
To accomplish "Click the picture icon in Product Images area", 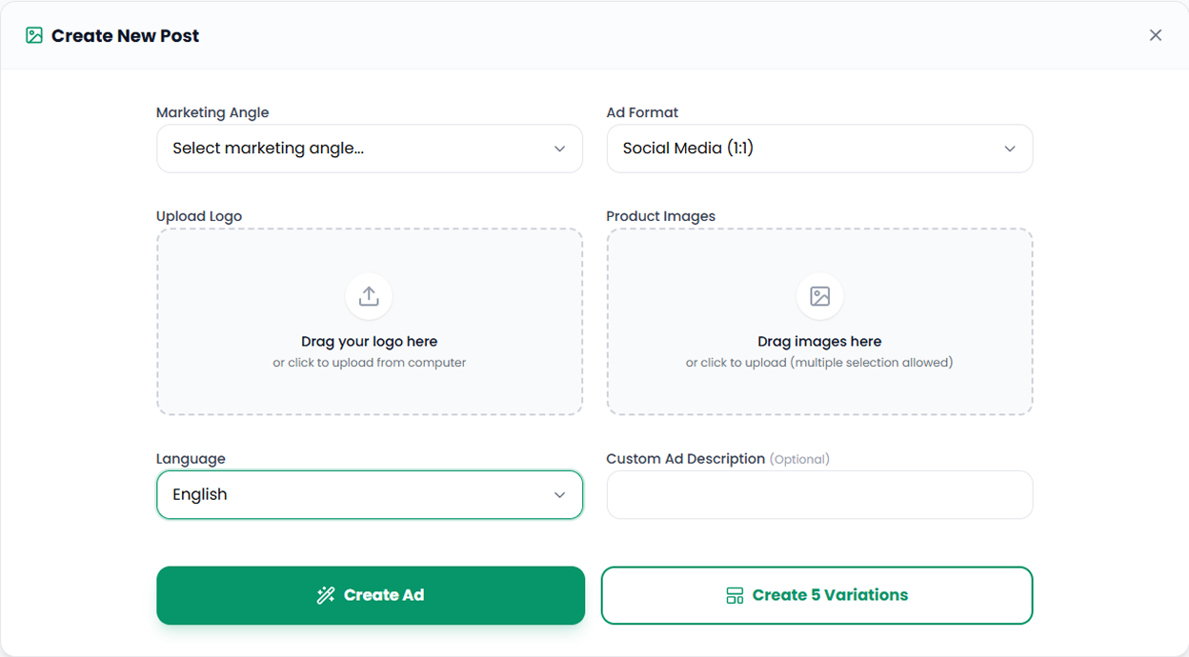I will (819, 295).
